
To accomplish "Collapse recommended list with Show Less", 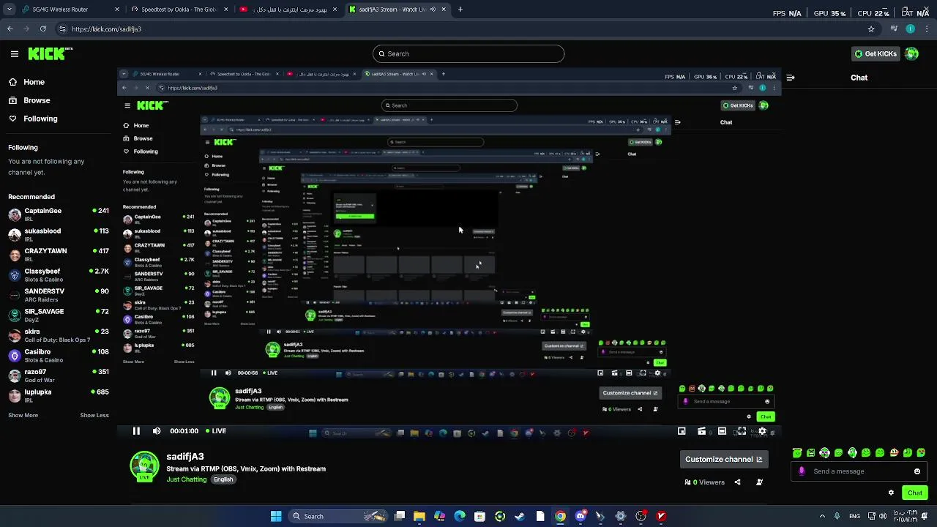I will coord(94,415).
